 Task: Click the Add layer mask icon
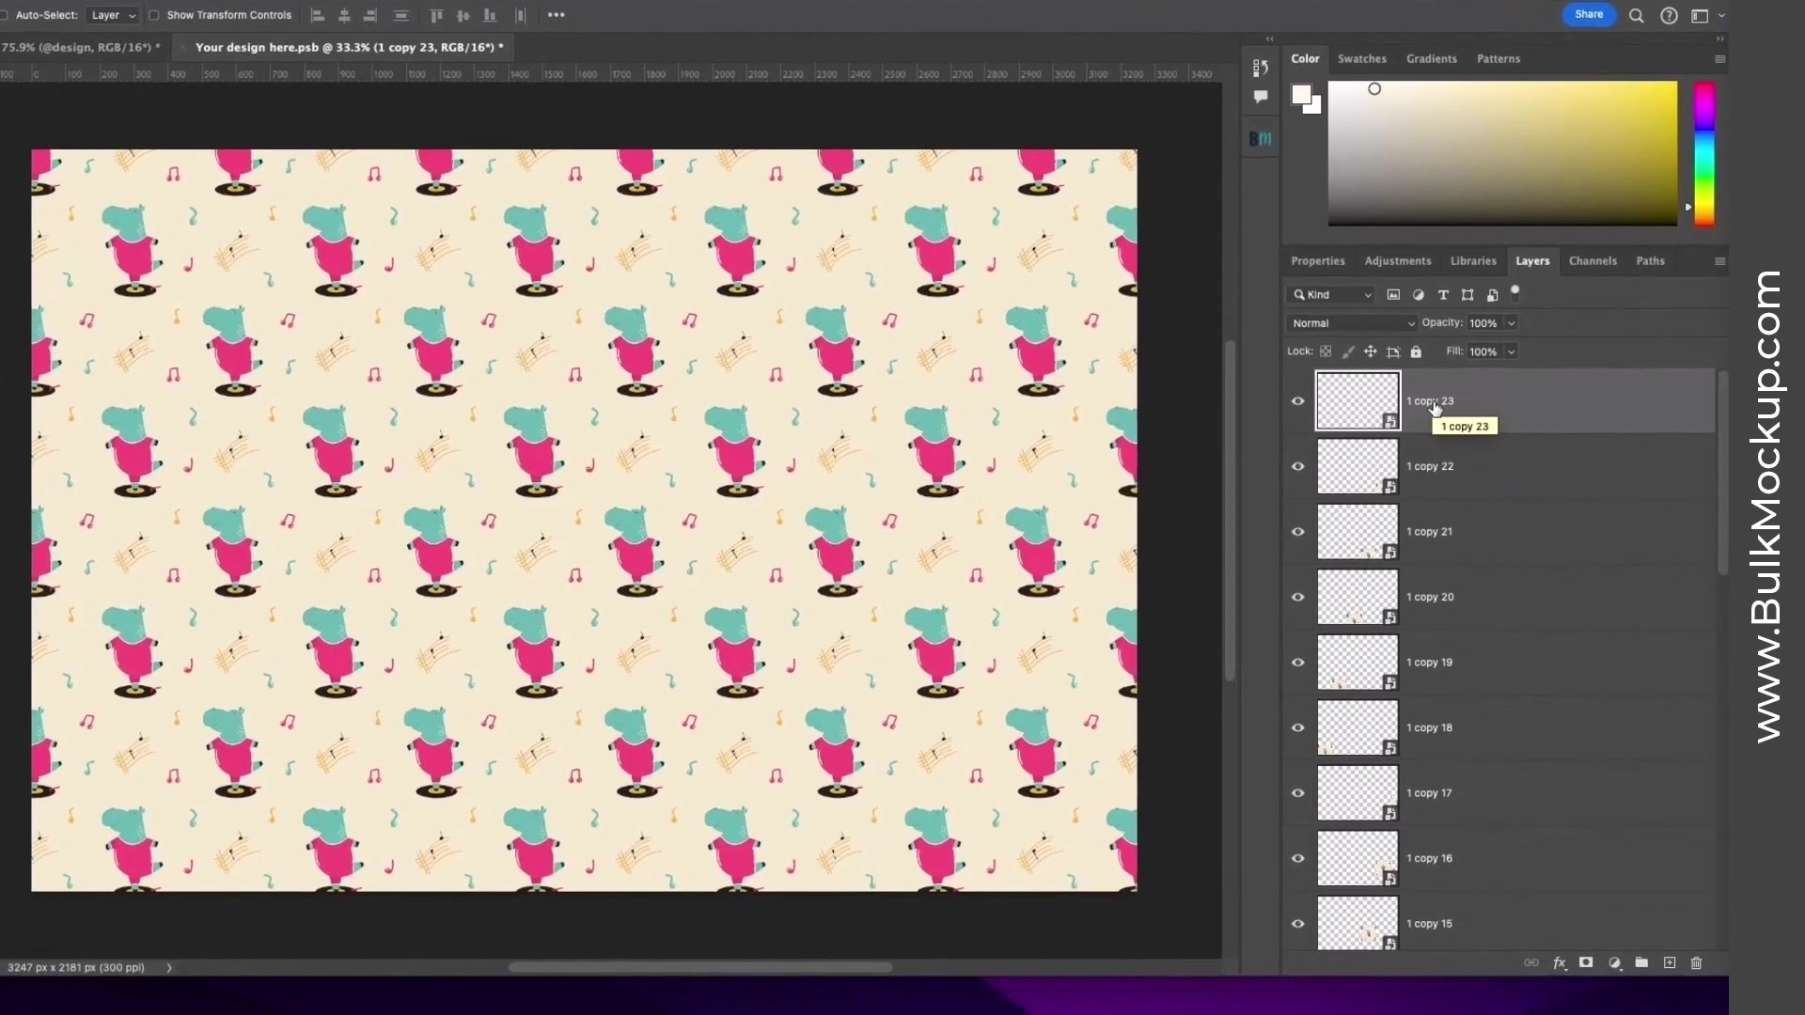[x=1586, y=962]
